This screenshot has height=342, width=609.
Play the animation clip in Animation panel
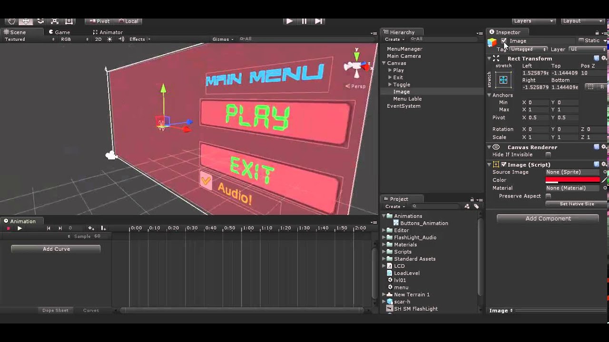coord(20,228)
